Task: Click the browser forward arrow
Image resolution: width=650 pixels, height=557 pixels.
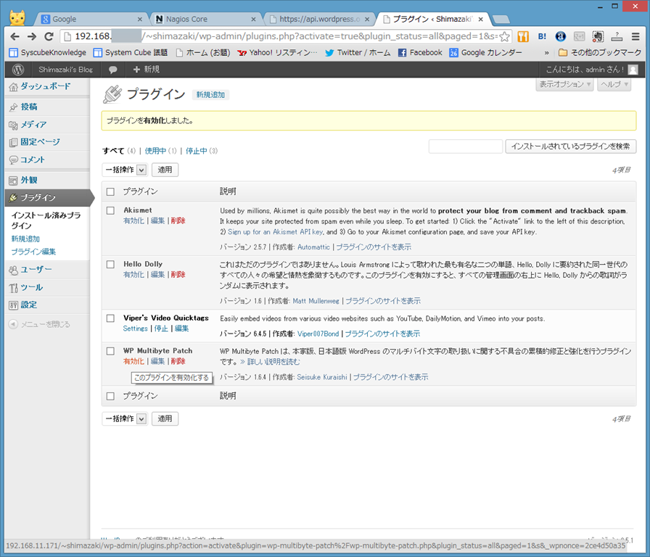Action: click(32, 36)
